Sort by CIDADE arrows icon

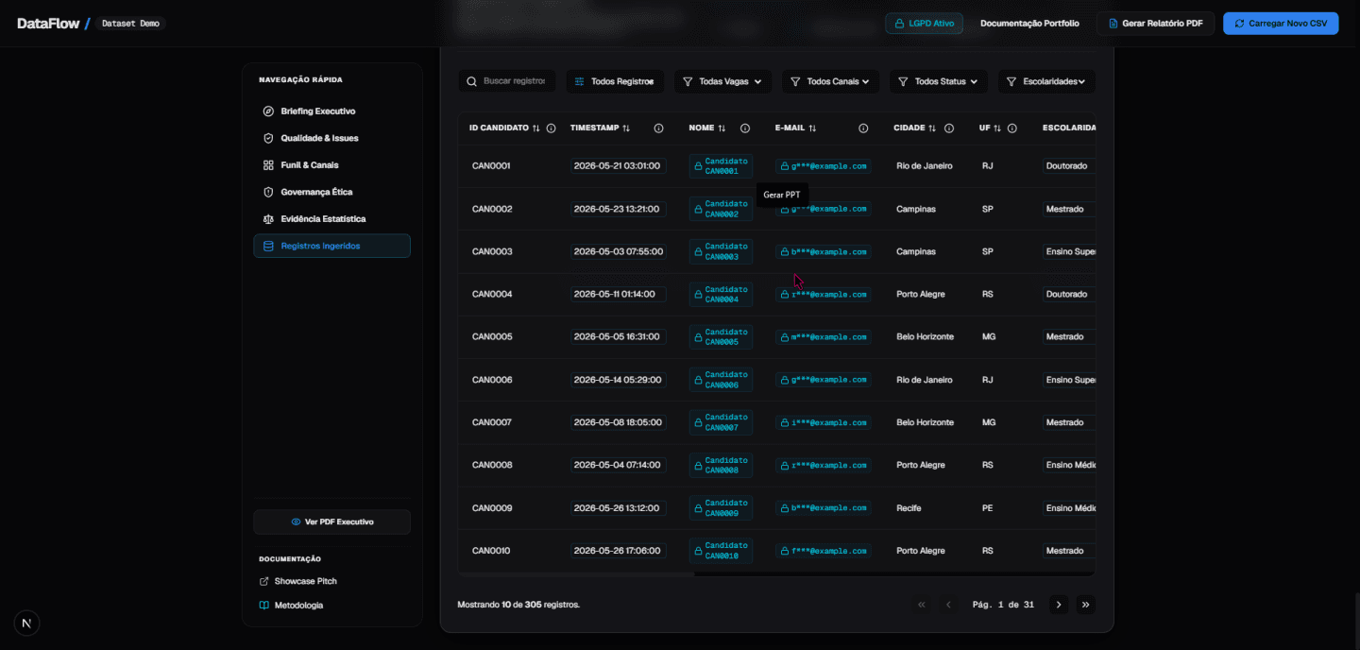pyautogui.click(x=932, y=128)
